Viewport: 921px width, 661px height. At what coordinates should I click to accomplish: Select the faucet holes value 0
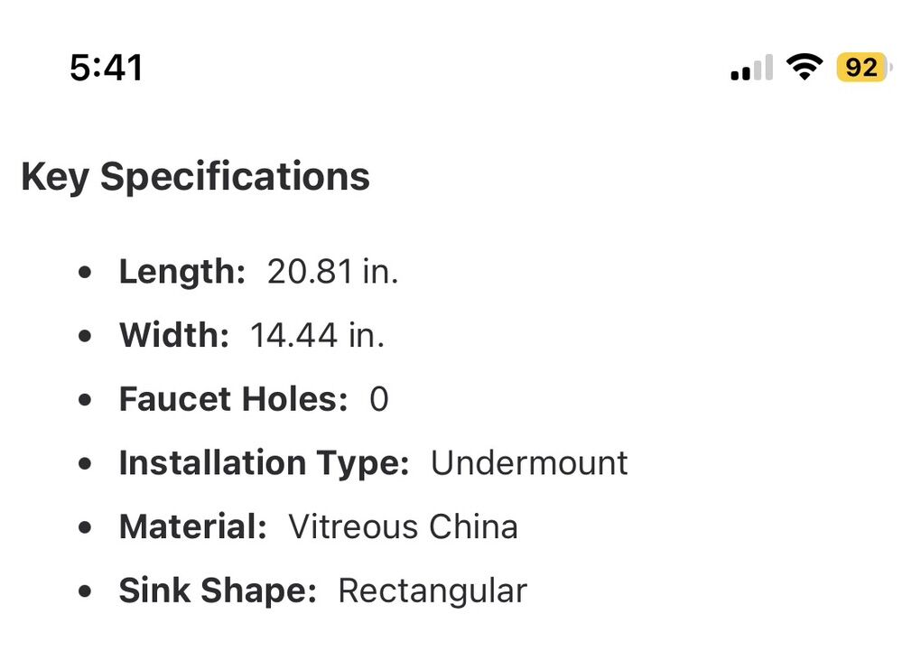(379, 399)
